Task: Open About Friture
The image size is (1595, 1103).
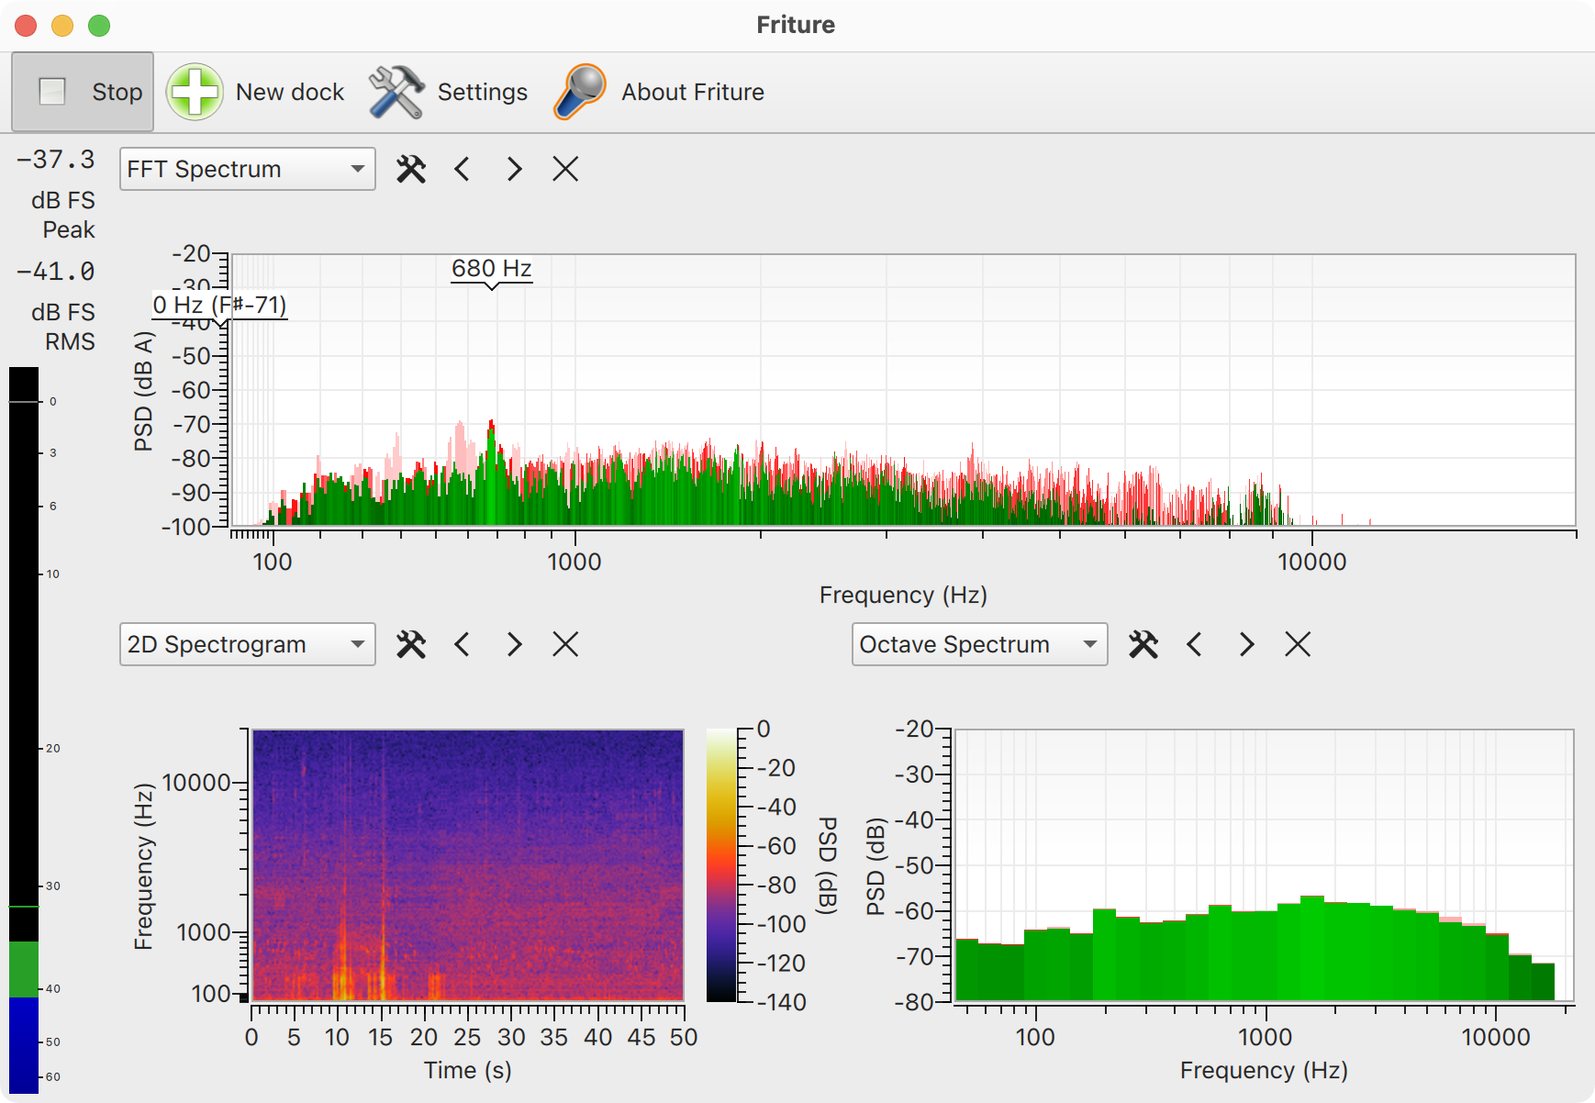Action: 659,92
